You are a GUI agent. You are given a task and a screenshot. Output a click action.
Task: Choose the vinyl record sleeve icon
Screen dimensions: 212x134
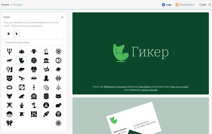22,87
